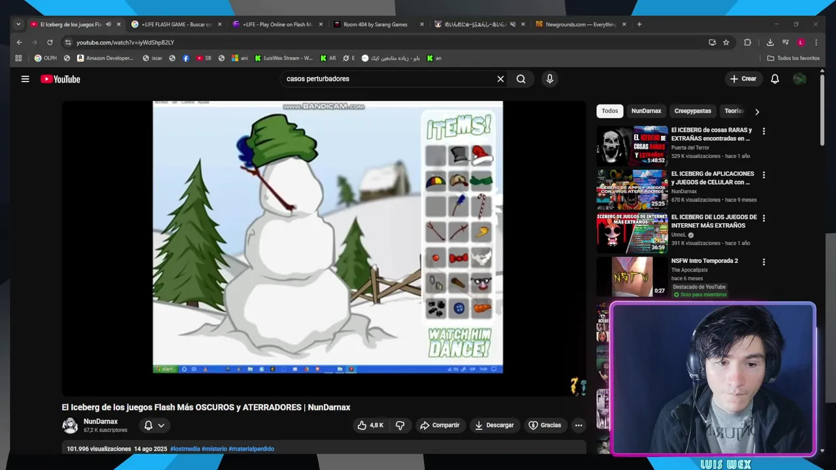
Task: Send Gracias super thanks
Action: (x=545, y=425)
